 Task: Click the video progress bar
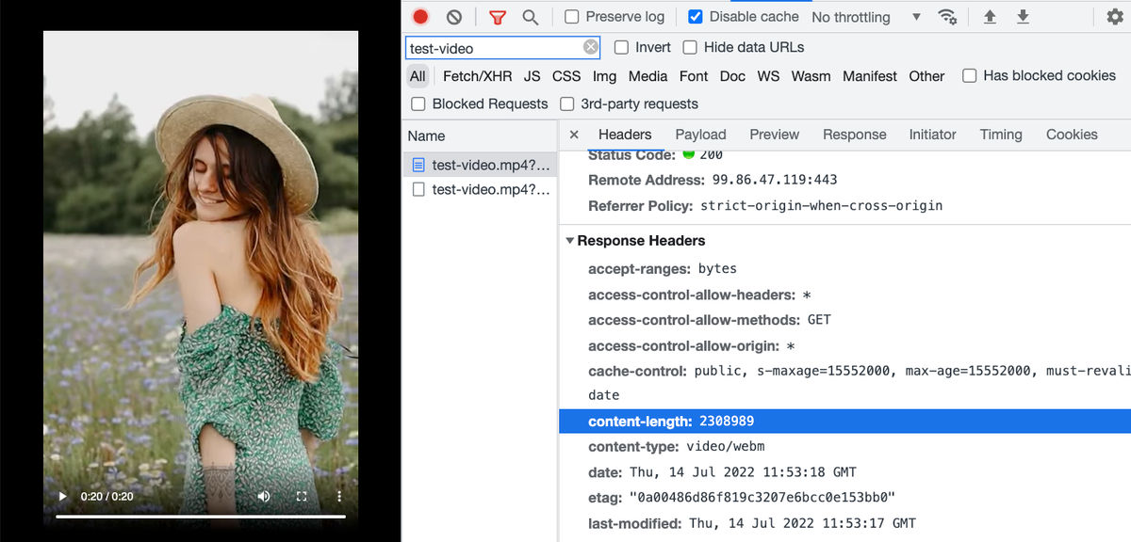200,517
